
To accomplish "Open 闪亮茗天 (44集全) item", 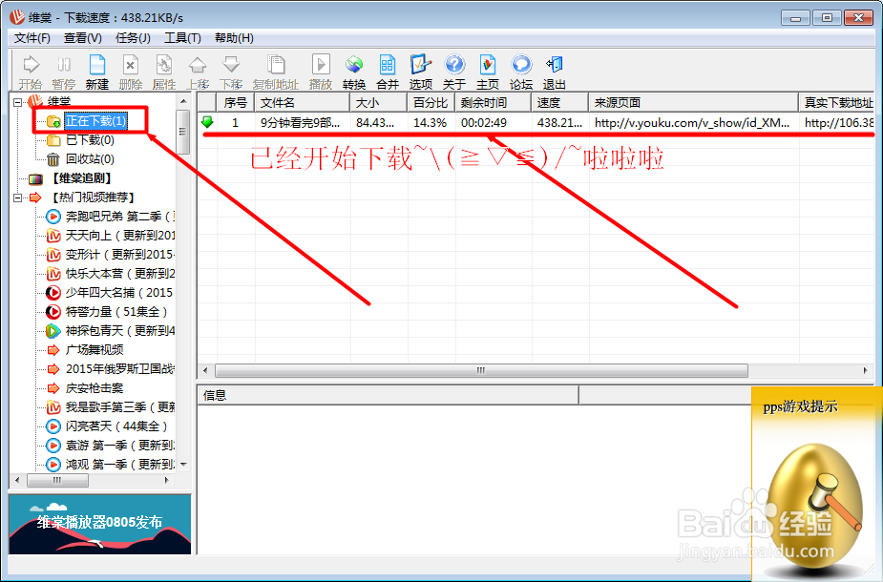I will (x=116, y=426).
